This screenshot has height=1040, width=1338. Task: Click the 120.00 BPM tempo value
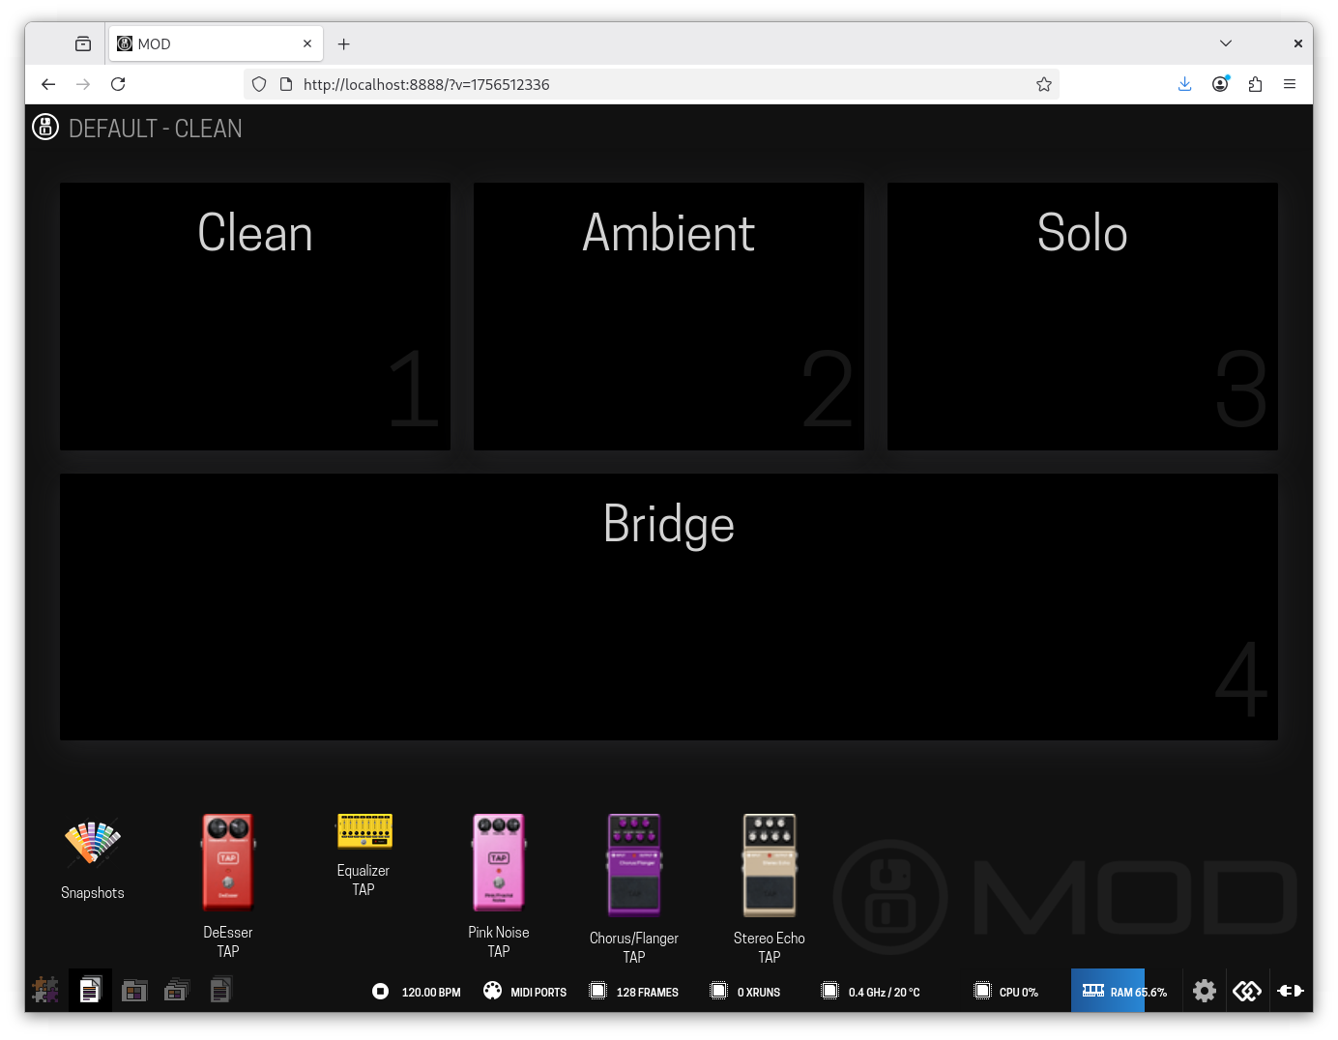[431, 993]
